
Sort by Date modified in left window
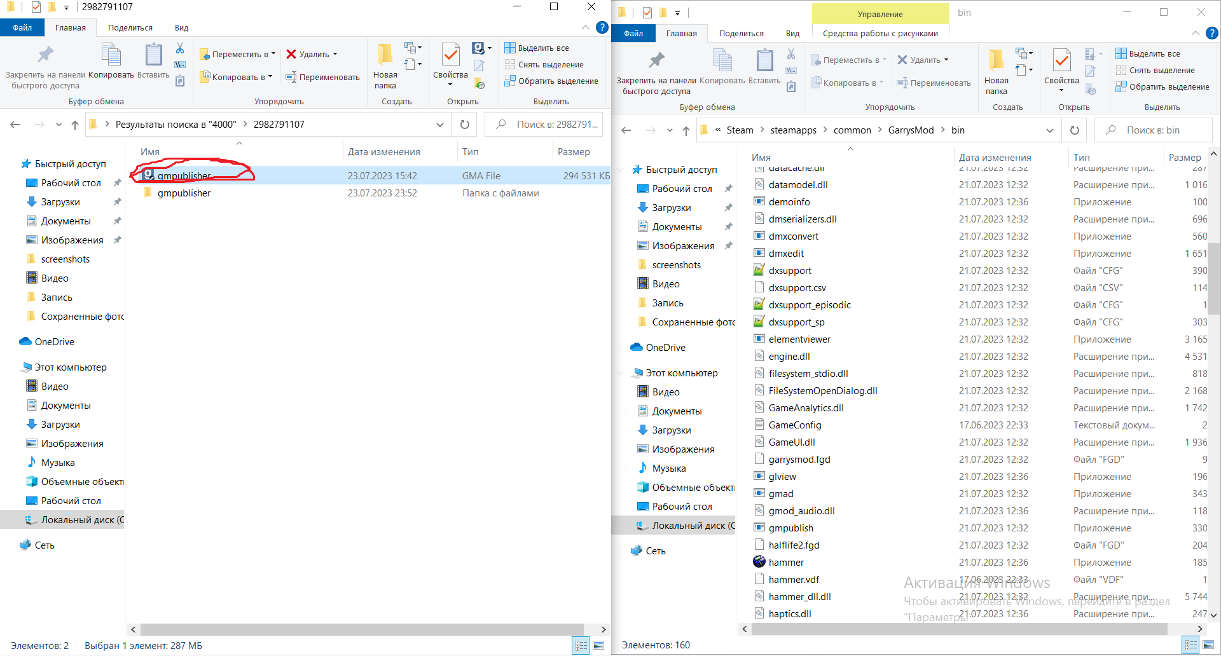384,152
